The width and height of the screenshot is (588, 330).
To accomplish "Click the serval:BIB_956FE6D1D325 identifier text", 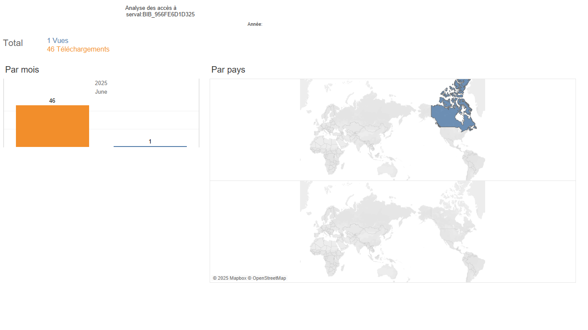I will (x=161, y=15).
